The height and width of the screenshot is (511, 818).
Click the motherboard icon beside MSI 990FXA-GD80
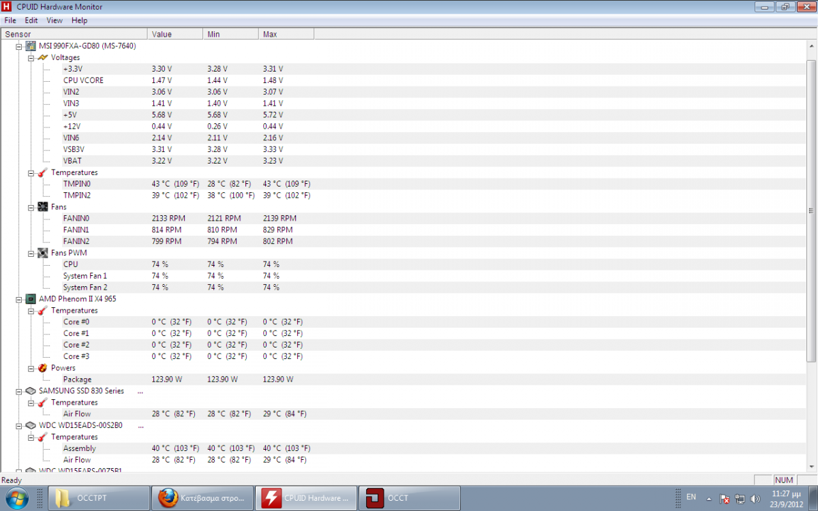click(x=31, y=46)
